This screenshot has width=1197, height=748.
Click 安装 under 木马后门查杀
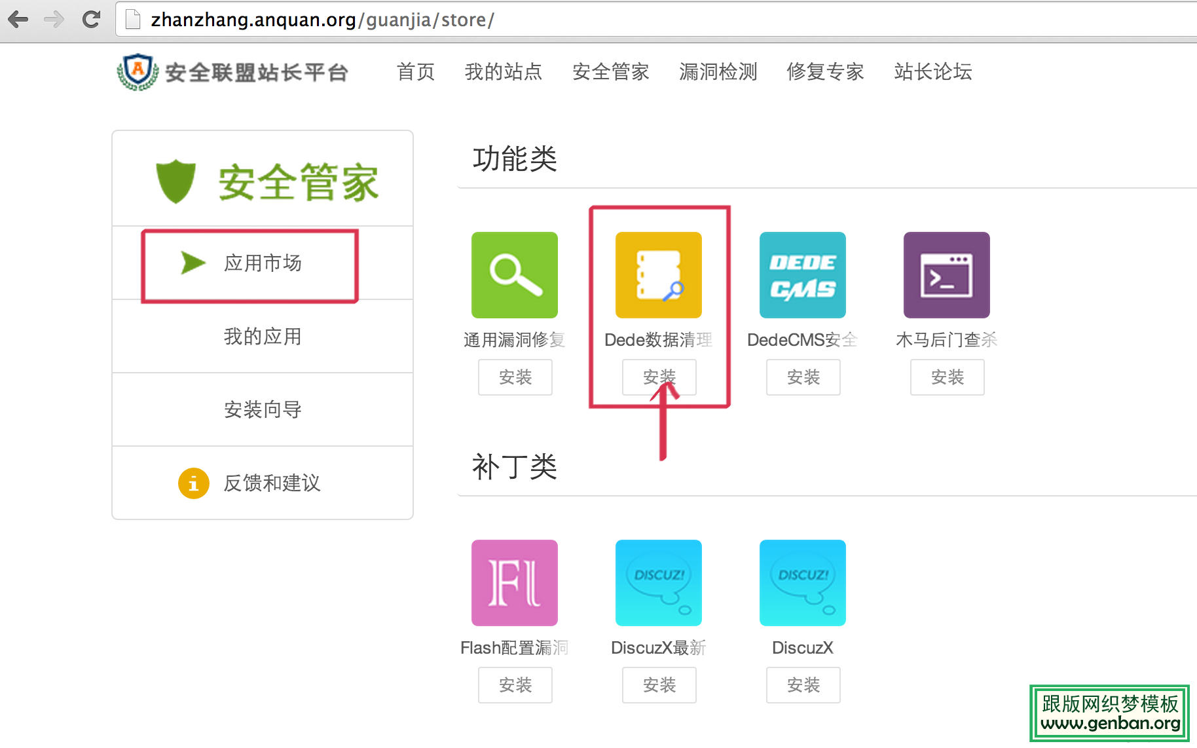click(x=946, y=377)
